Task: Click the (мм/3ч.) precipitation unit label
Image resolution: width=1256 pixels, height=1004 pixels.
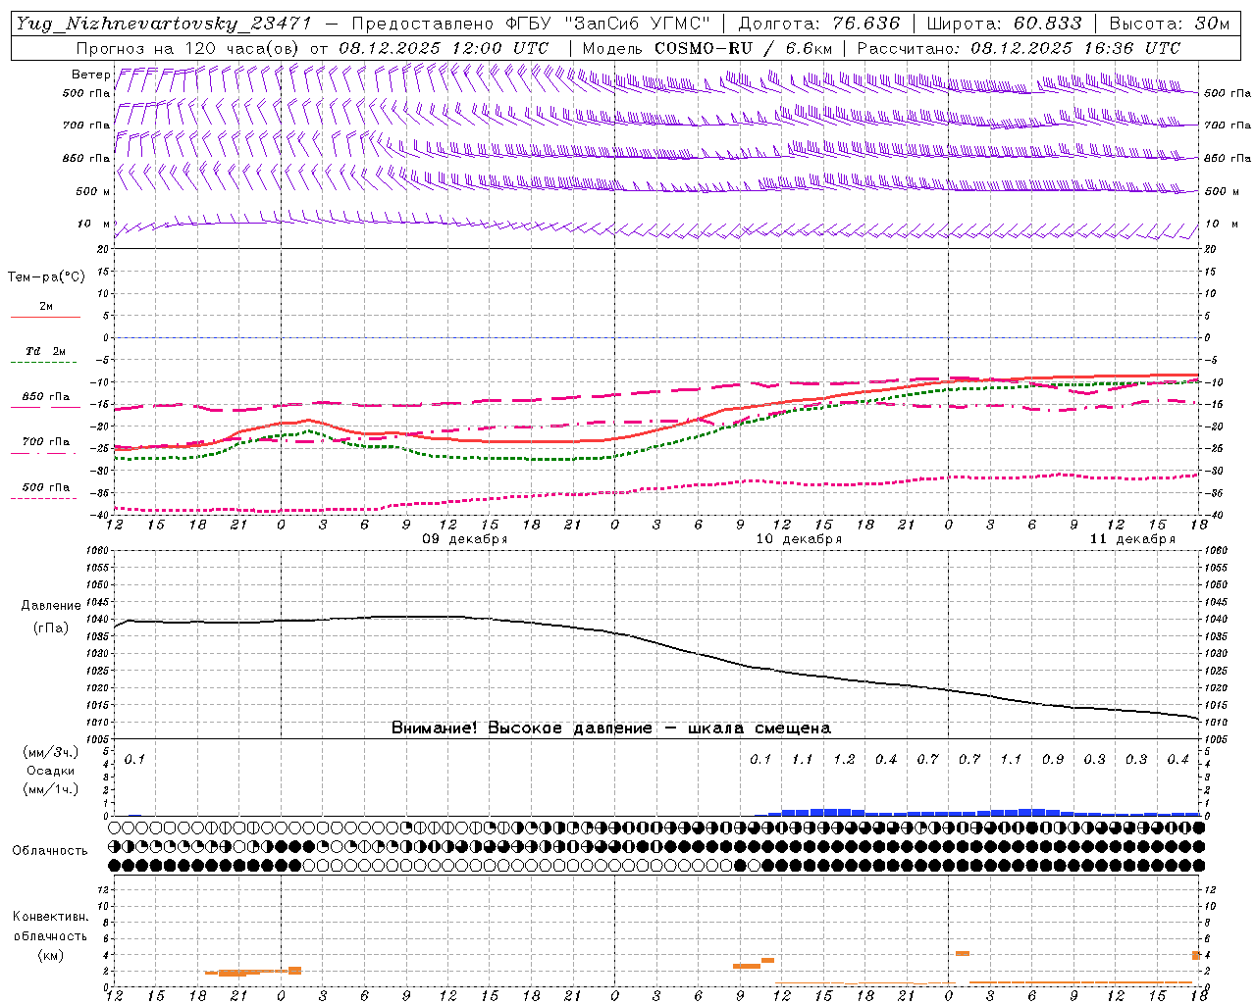Action: (51, 752)
